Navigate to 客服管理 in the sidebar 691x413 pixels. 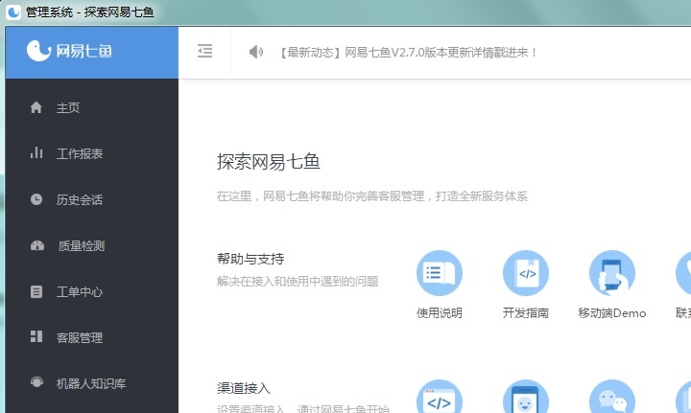(x=80, y=338)
